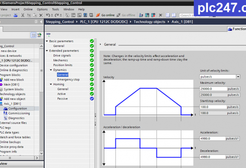Image resolution: width=246 pixels, height=168 pixels.
Task: Click the Delete X icon in toolbar
Action: [41, 15]
